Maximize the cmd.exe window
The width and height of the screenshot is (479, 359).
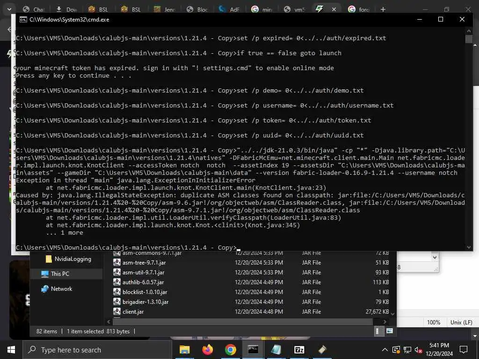point(441,20)
